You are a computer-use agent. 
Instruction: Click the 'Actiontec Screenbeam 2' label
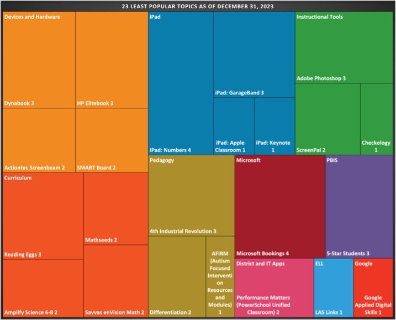point(34,167)
